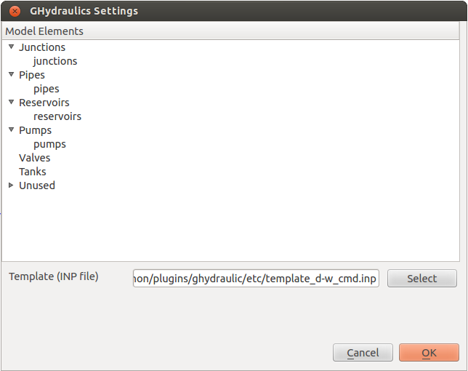Collapse the Pipes tree node
468x371 pixels.
tap(12, 75)
